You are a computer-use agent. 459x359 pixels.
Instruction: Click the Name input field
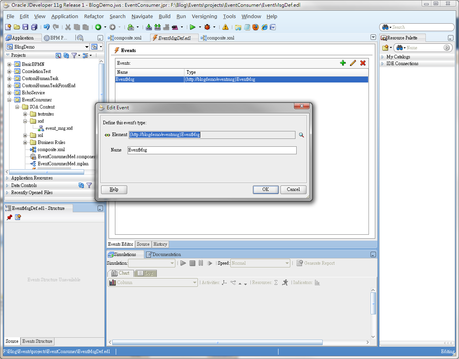point(212,150)
